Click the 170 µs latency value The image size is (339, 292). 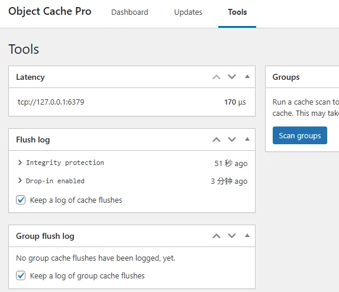[235, 102]
